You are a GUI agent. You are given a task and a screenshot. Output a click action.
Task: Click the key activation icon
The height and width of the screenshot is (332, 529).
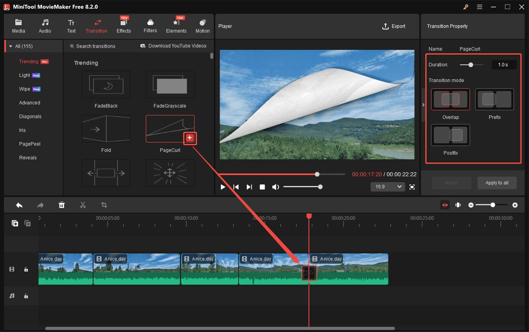(466, 7)
